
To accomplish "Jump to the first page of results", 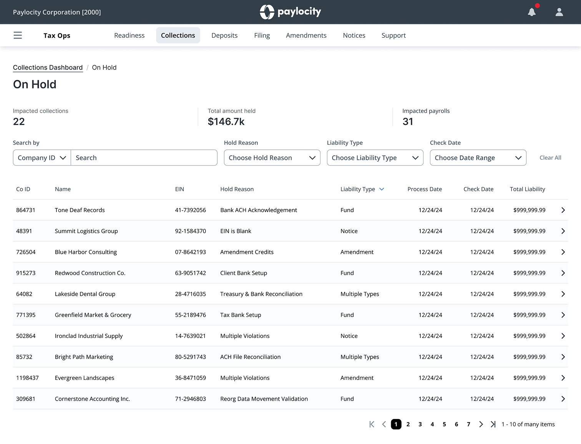I will tap(372, 424).
